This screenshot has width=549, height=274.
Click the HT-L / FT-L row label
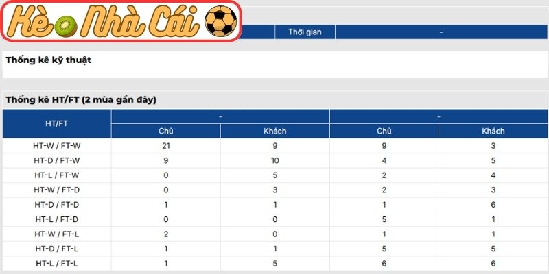pos(56,264)
